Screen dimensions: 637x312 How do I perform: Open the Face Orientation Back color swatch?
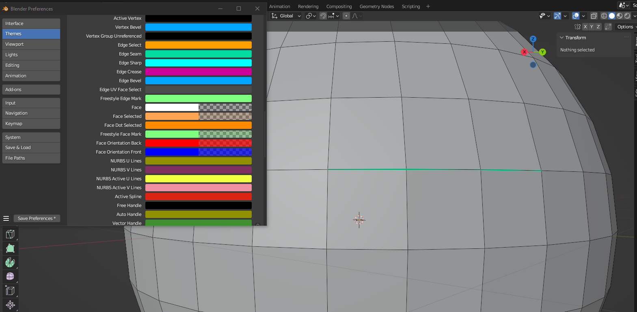pos(199,143)
